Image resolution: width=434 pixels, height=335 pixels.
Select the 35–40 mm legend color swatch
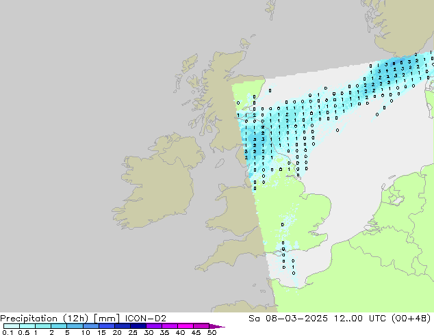click(x=169, y=326)
